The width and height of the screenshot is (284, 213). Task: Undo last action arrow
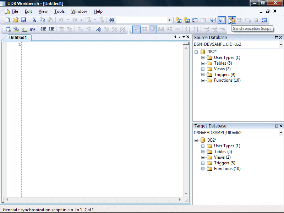coord(61,20)
